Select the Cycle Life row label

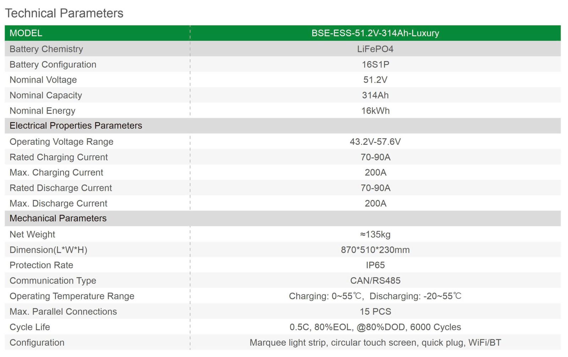point(30,327)
